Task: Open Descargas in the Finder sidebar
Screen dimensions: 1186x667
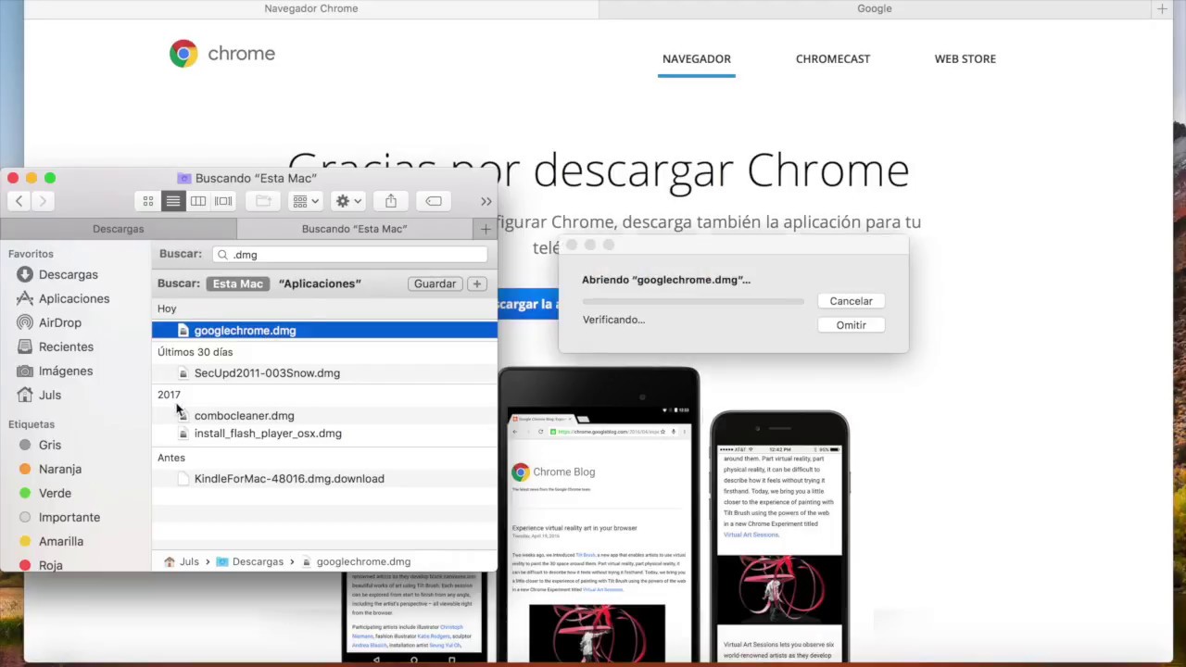Action: click(x=68, y=274)
